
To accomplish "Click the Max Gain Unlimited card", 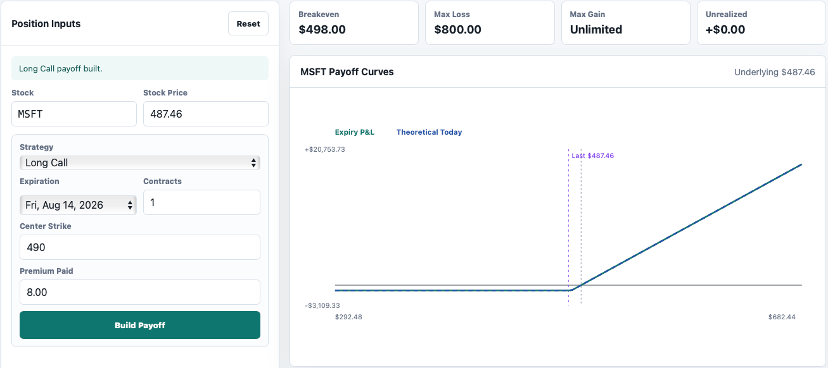I will coord(625,23).
